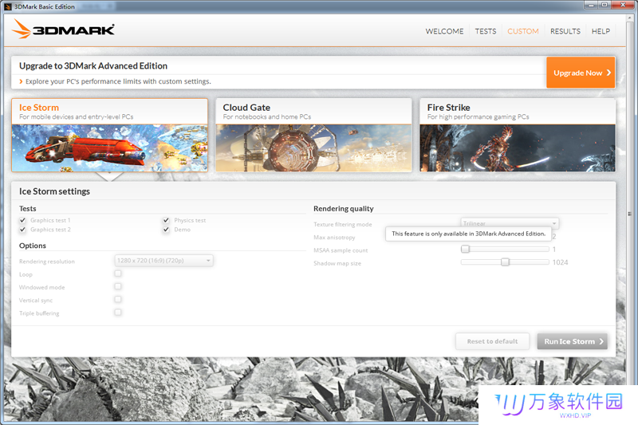Toggle the Graphics test 2 checkbox

(23, 230)
